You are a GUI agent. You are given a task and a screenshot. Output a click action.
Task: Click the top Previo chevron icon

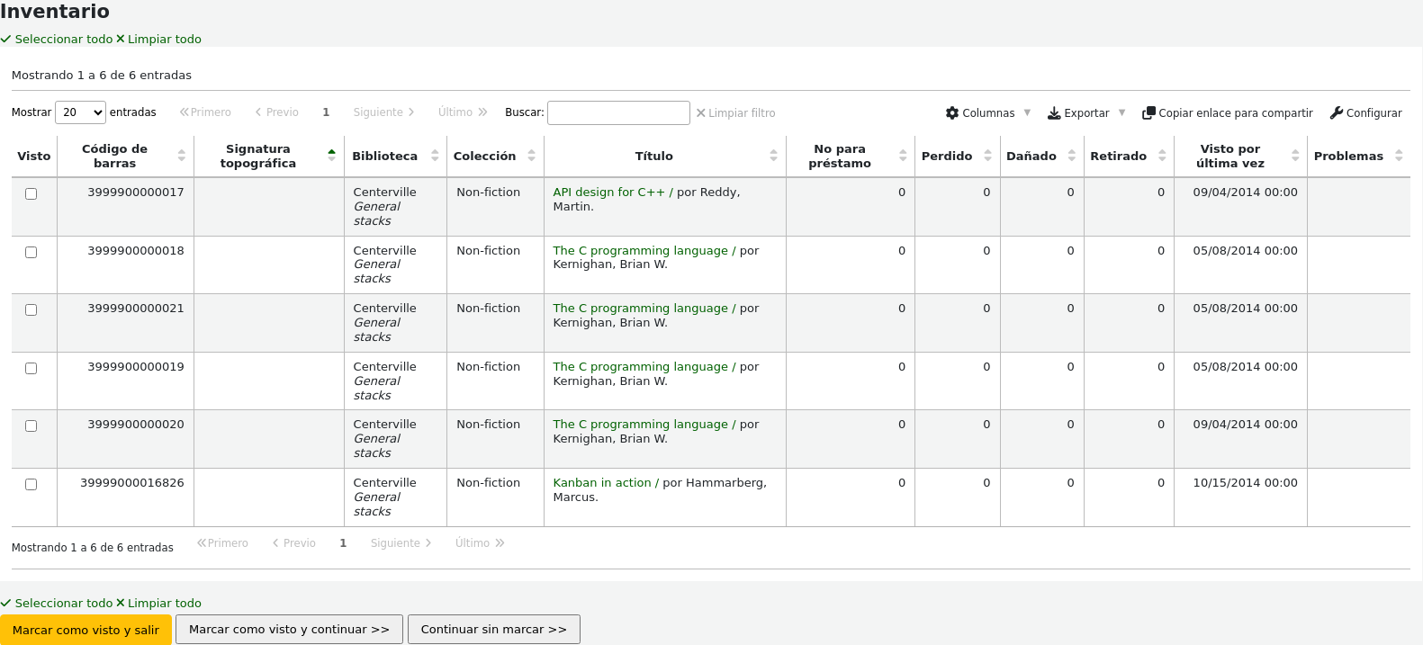pyautogui.click(x=258, y=112)
